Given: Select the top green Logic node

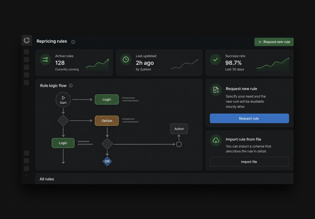Looking at the screenshot, I should pos(107,99).
